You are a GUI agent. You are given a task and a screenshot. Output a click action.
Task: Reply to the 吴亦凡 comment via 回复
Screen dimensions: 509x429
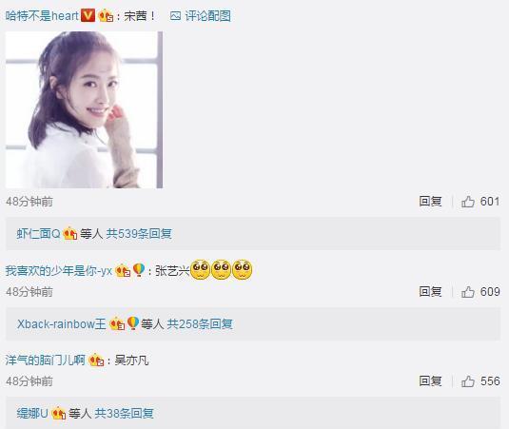click(x=430, y=381)
